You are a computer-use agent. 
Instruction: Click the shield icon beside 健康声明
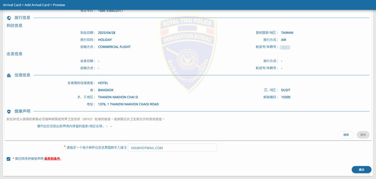[x=9, y=111]
